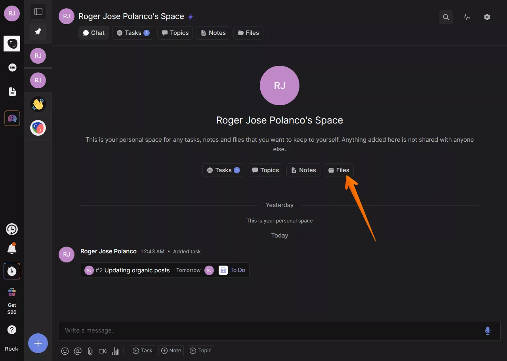Screen dimensions: 507x361
Task: Create a poll with bar chart icon
Action: point(115,351)
